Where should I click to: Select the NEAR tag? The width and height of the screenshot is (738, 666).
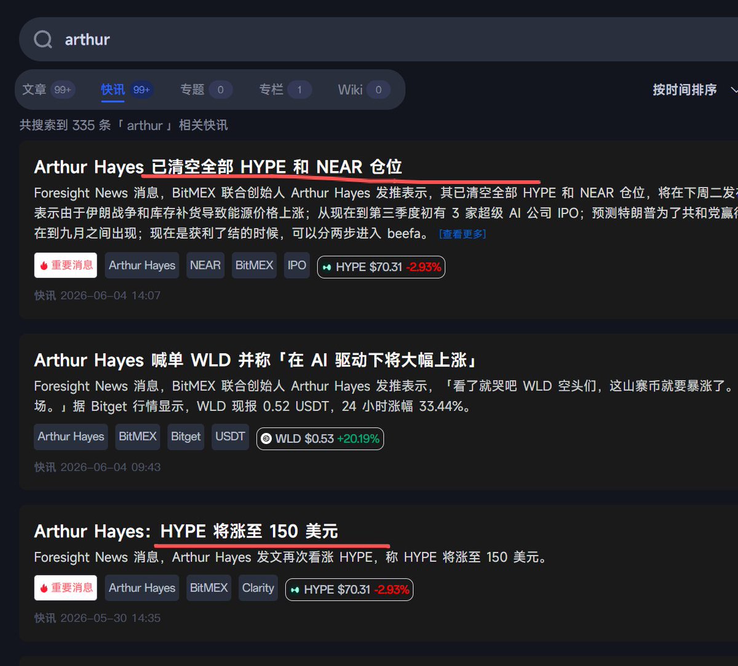tap(205, 265)
